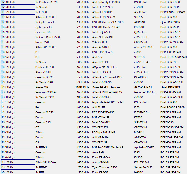
Task: Click the Quad DDR400R memory cell
Action: [x=170, y=22]
